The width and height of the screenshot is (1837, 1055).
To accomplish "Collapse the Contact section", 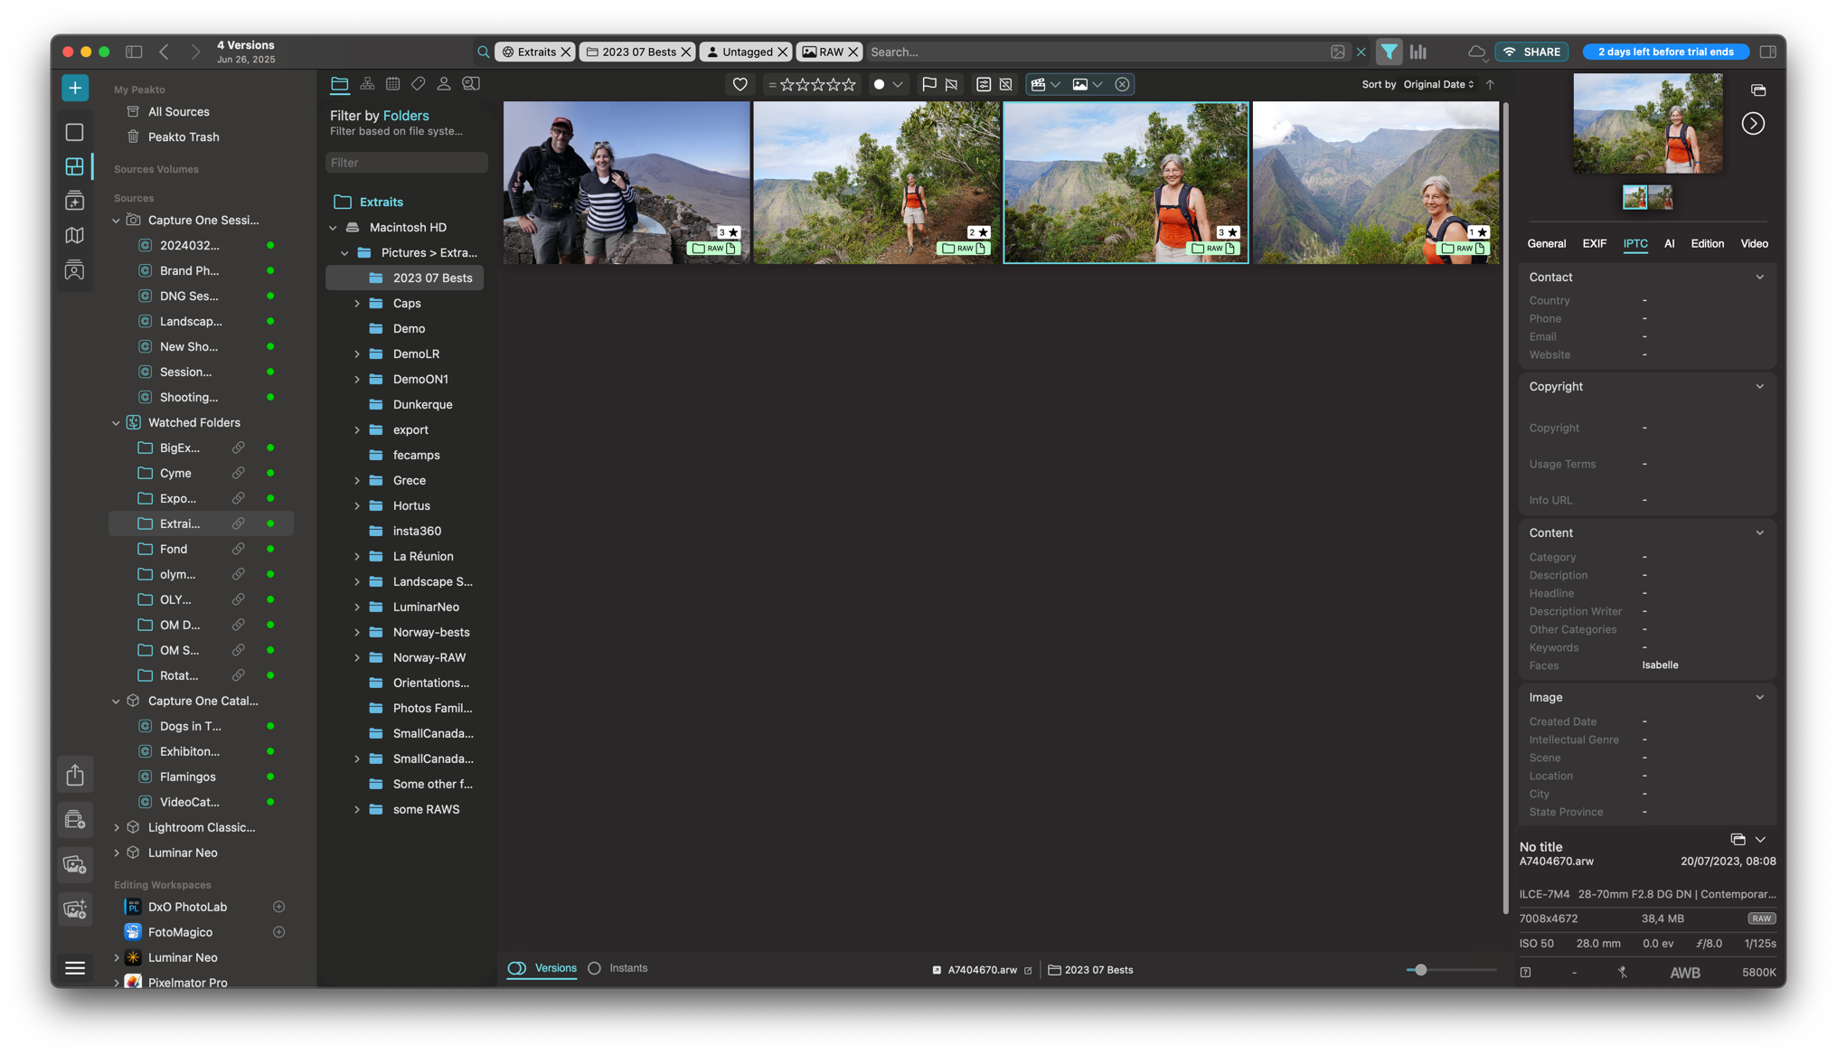I will coord(1759,277).
